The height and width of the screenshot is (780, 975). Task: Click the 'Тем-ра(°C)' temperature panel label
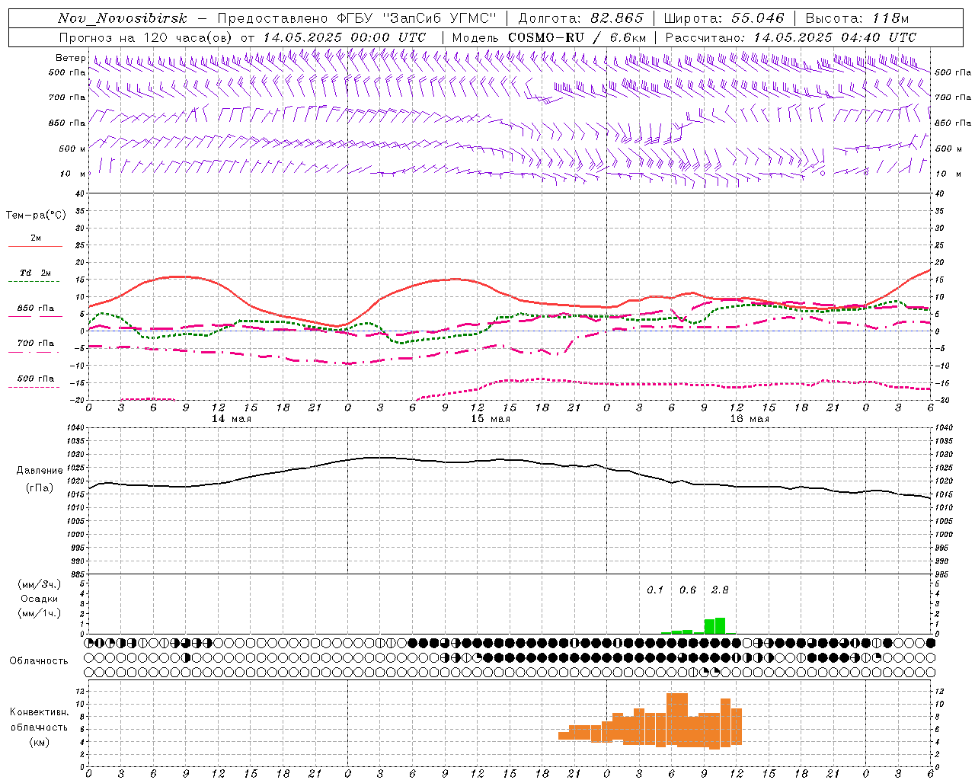(x=36, y=216)
